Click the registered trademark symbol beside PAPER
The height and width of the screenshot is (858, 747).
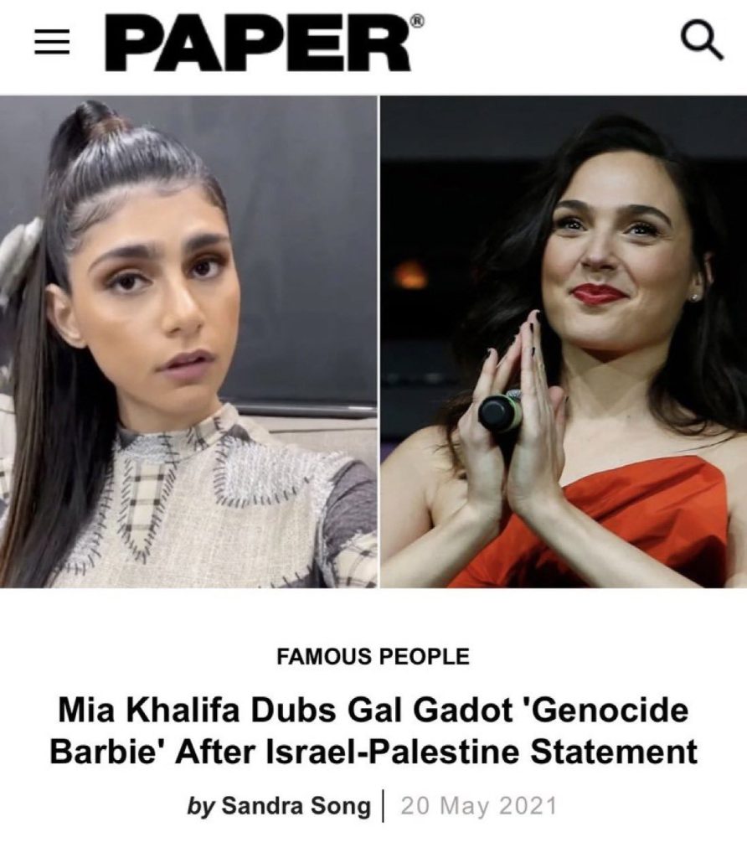tap(417, 21)
